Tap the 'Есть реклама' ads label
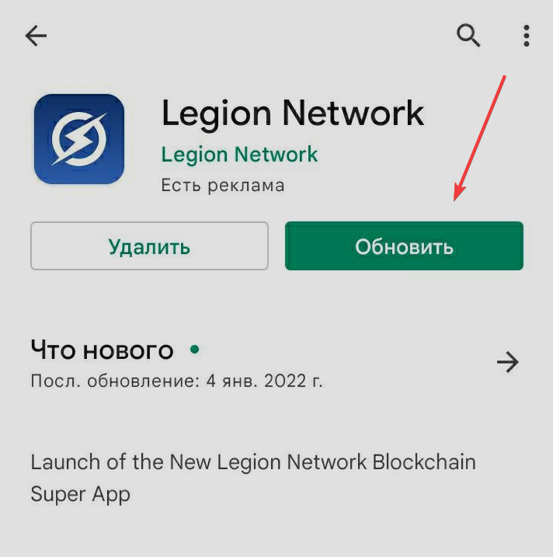 (x=223, y=185)
